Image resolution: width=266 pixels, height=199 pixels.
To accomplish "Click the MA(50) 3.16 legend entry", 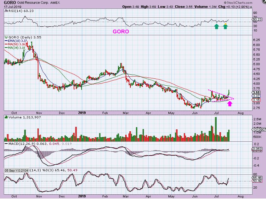I will tap(16, 44).
